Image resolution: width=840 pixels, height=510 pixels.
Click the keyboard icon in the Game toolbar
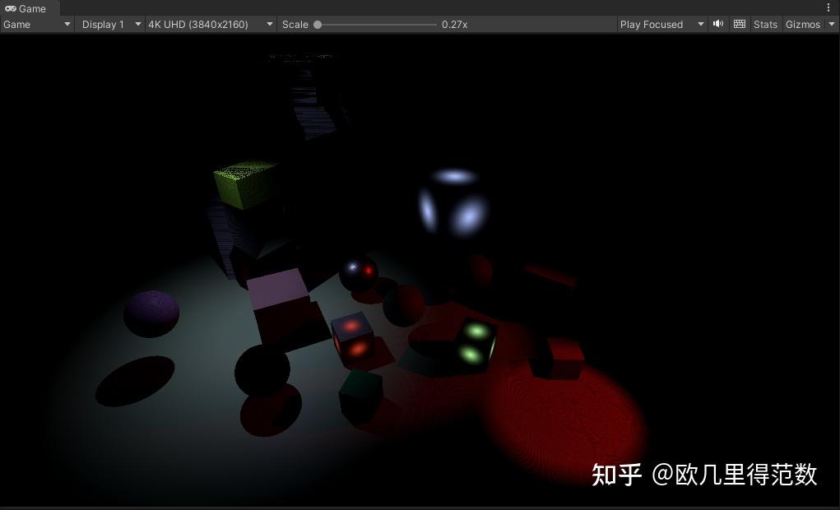[739, 24]
